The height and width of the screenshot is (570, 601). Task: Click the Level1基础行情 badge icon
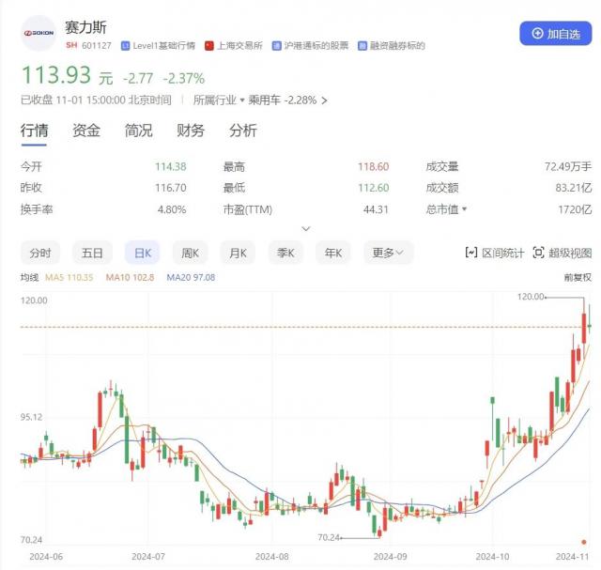[x=126, y=45]
